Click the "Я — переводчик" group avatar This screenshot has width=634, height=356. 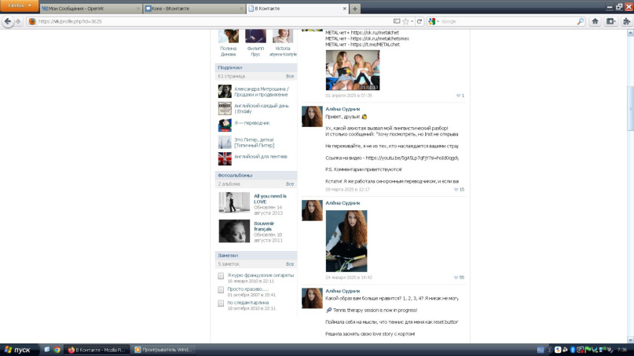coord(225,125)
